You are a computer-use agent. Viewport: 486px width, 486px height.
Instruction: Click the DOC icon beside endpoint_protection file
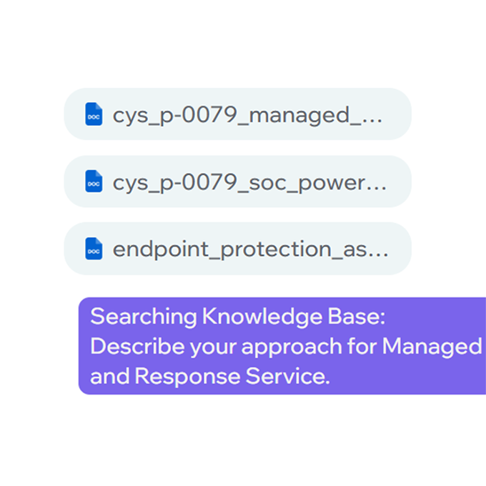[94, 249]
